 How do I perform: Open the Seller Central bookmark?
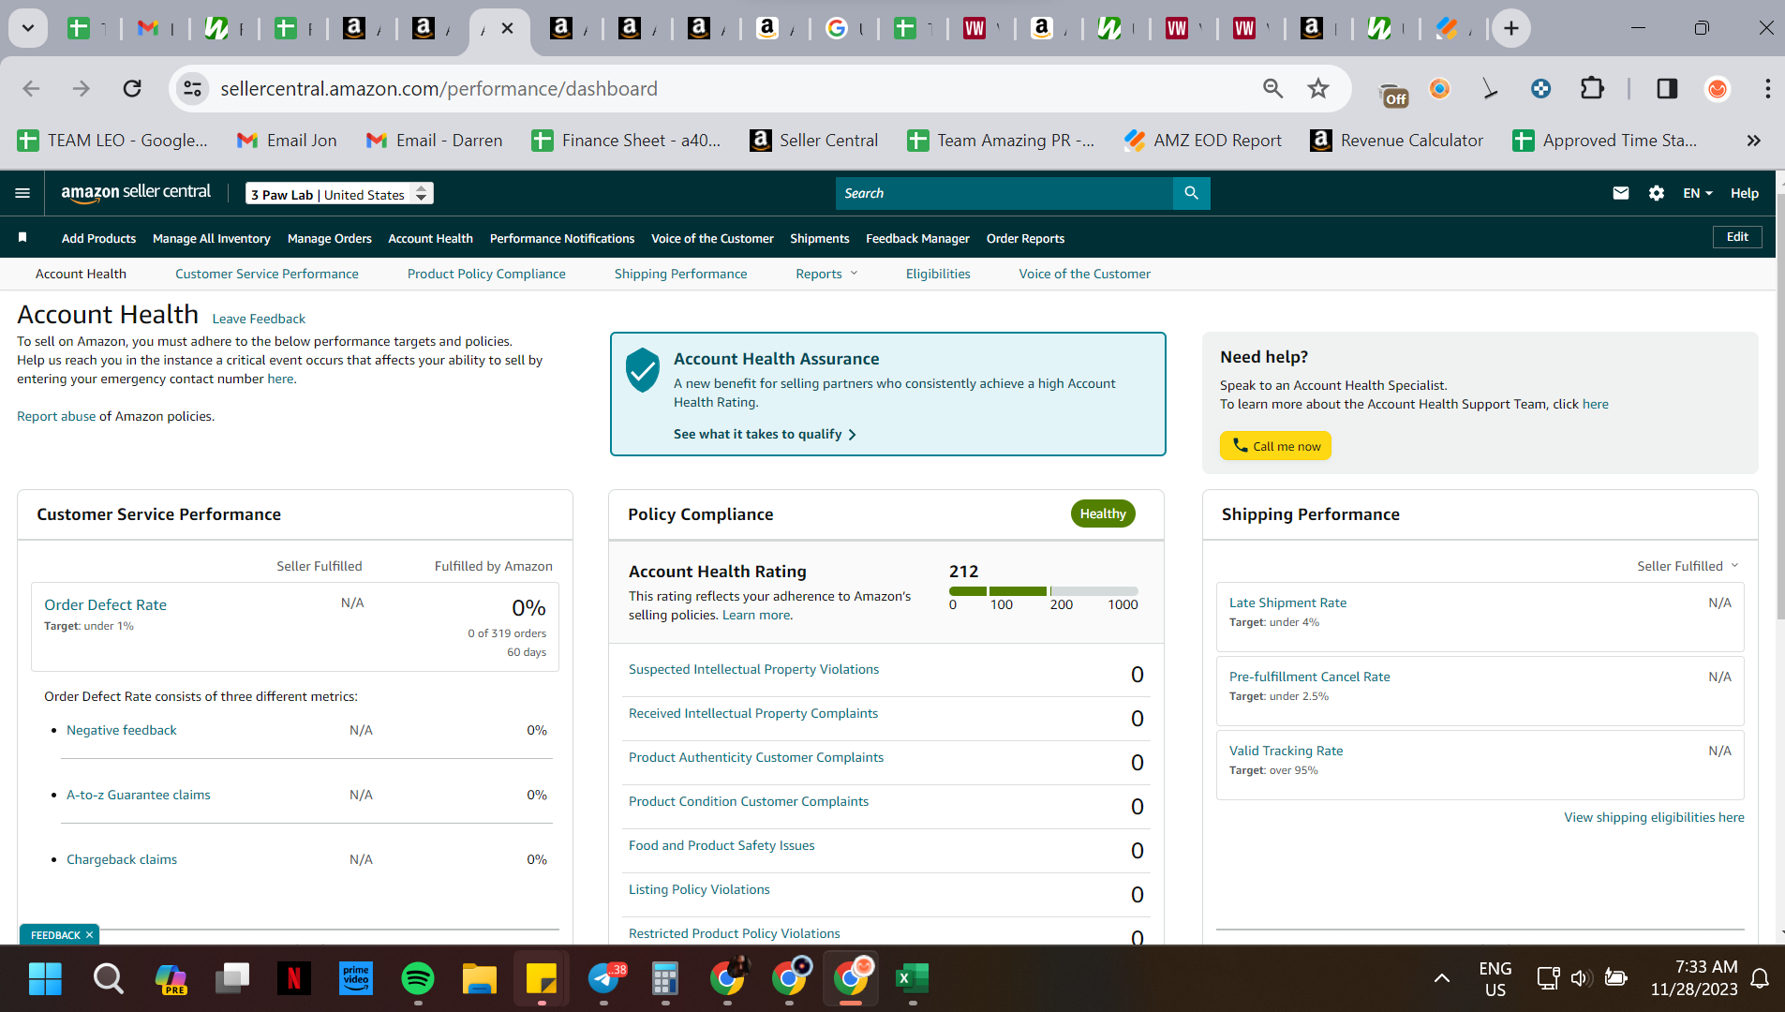pos(814,141)
